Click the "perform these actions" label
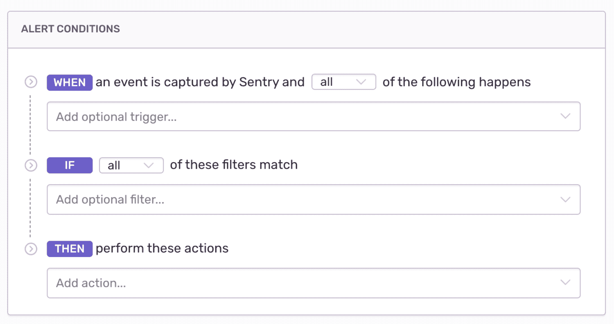 [x=162, y=248]
